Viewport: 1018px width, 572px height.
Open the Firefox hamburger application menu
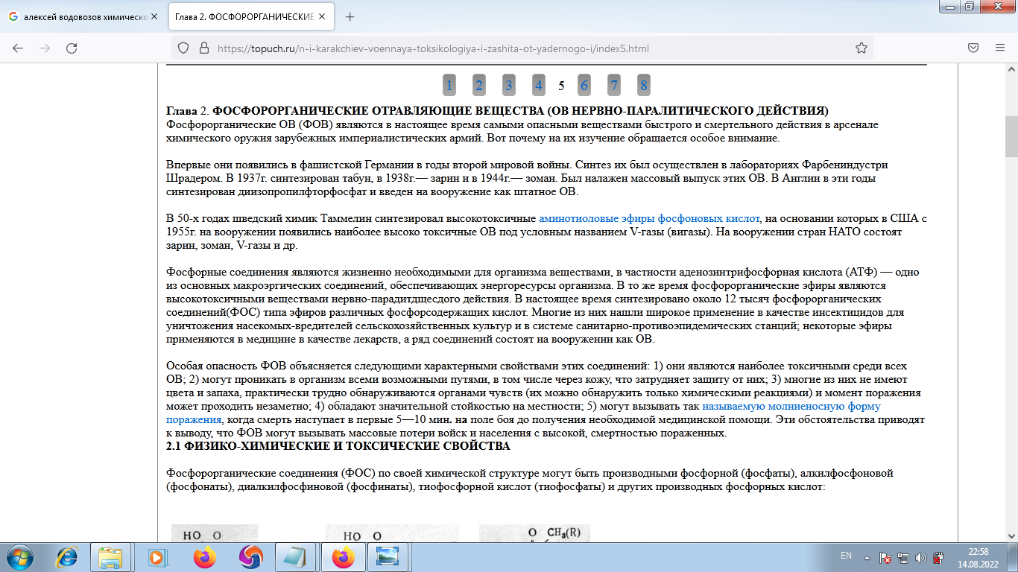tap(999, 48)
